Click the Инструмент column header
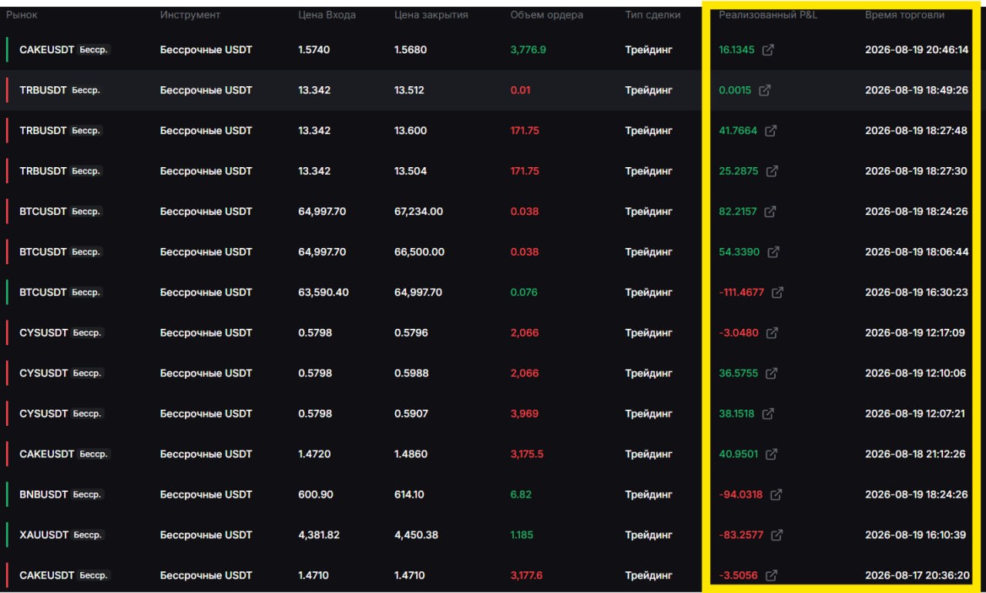 [x=190, y=15]
